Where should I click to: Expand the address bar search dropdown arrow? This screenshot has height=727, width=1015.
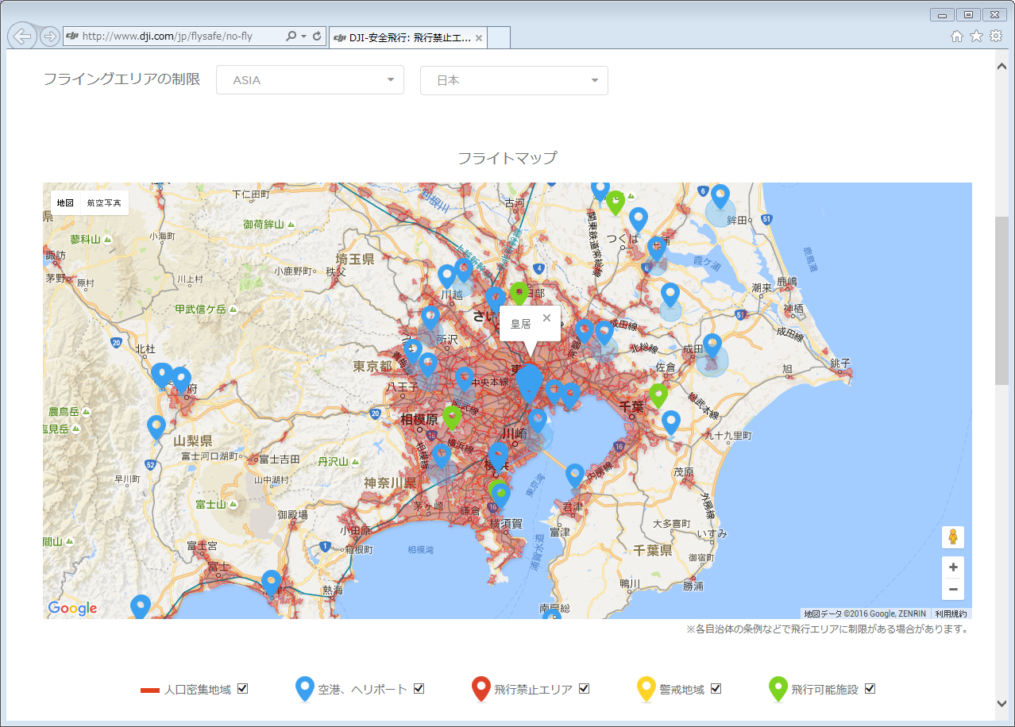[303, 37]
